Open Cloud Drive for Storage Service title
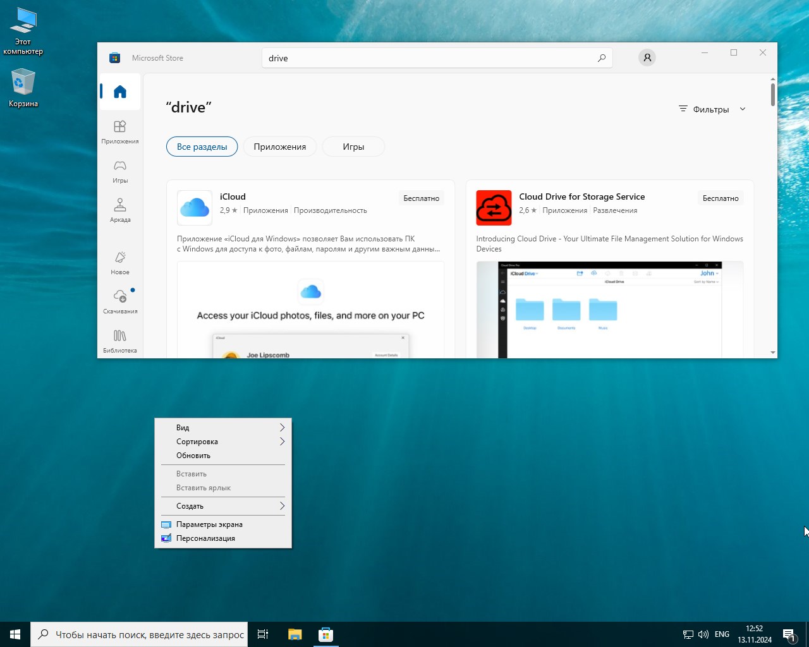Viewport: 809px width, 647px height. click(581, 197)
